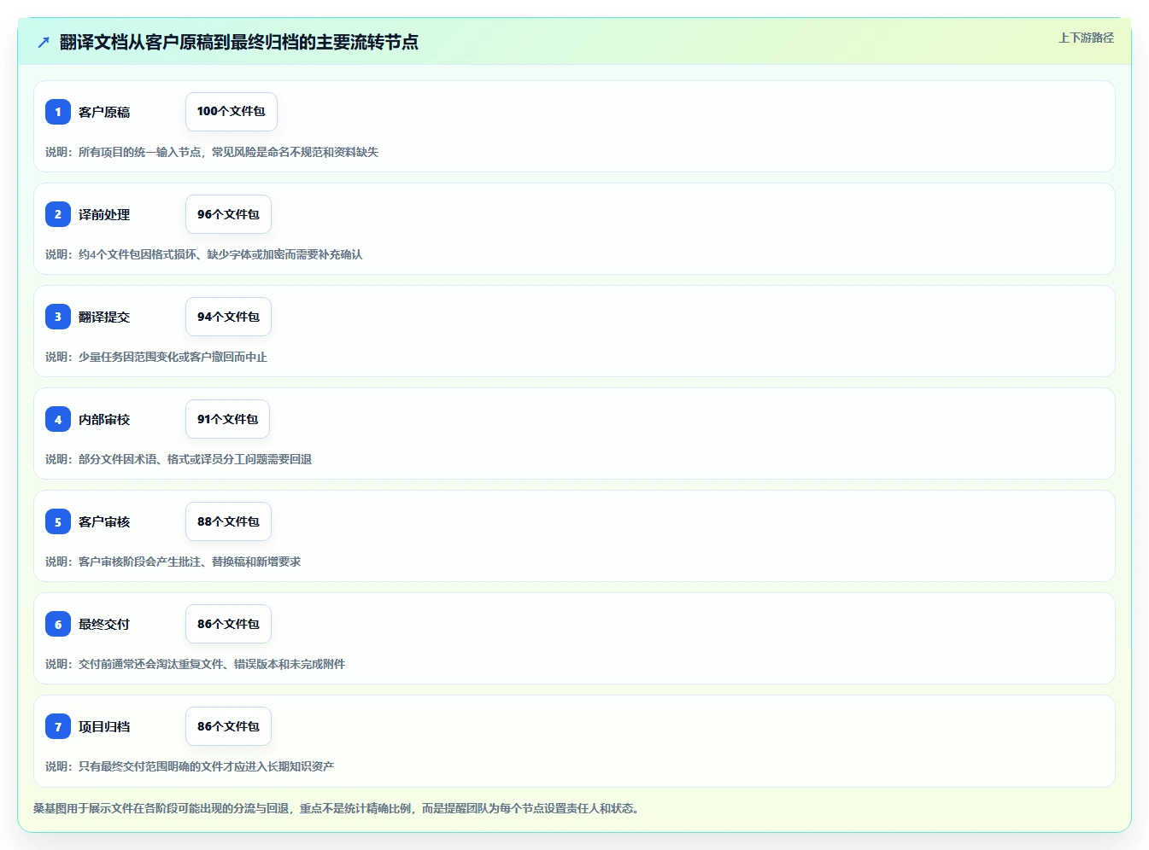Image resolution: width=1149 pixels, height=850 pixels.
Task: Click the note about 批注、替换稿和新增要求
Action: [173, 562]
